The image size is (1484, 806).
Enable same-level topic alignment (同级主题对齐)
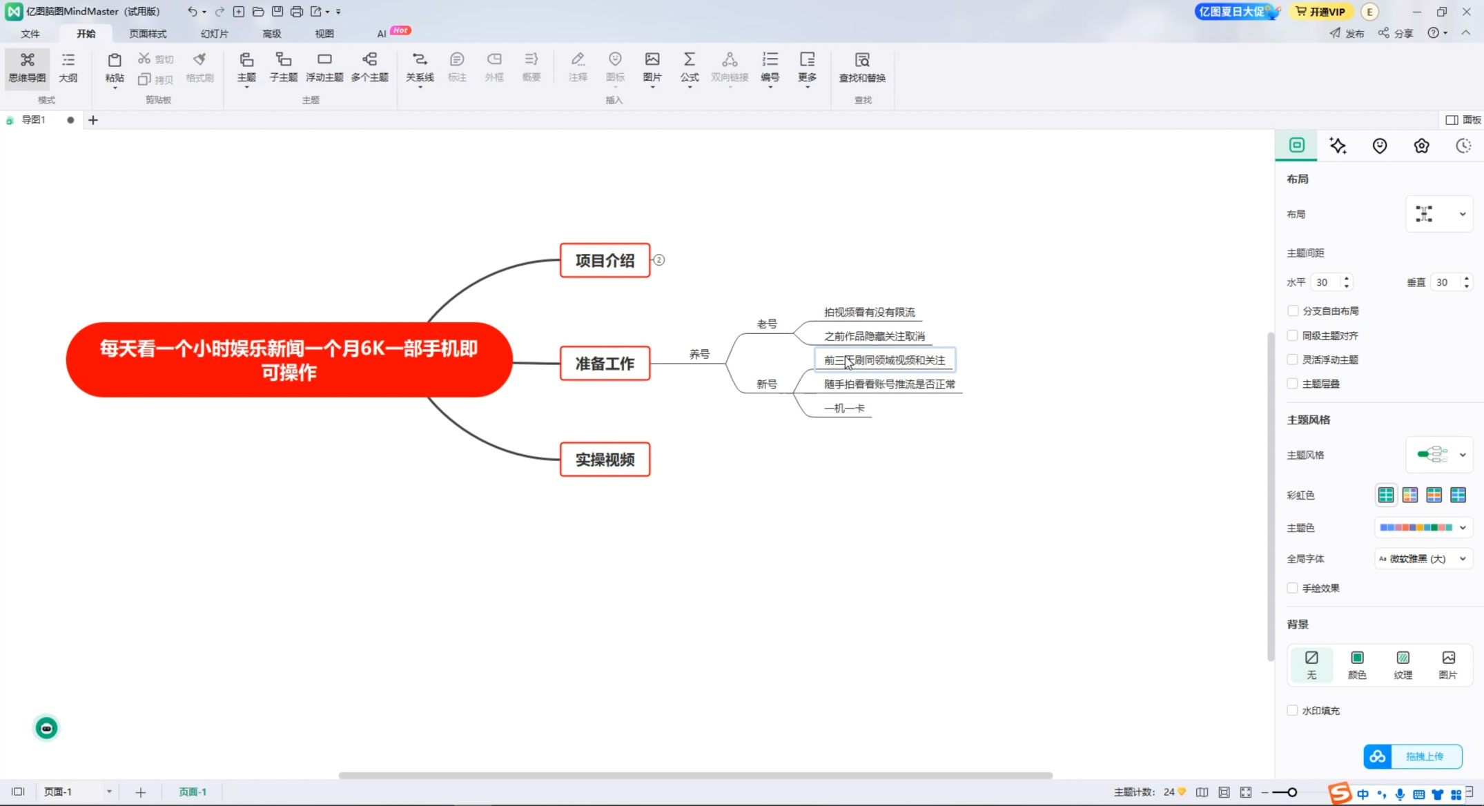tap(1293, 335)
